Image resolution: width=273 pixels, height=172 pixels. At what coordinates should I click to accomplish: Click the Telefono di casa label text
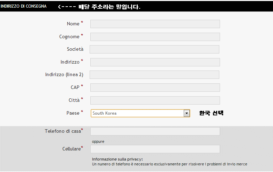63,131
